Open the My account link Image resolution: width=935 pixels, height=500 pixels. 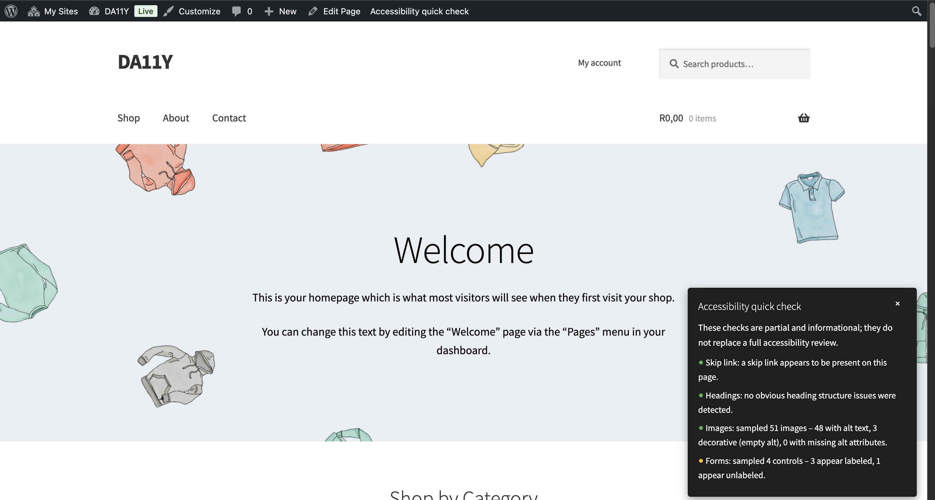tap(599, 62)
